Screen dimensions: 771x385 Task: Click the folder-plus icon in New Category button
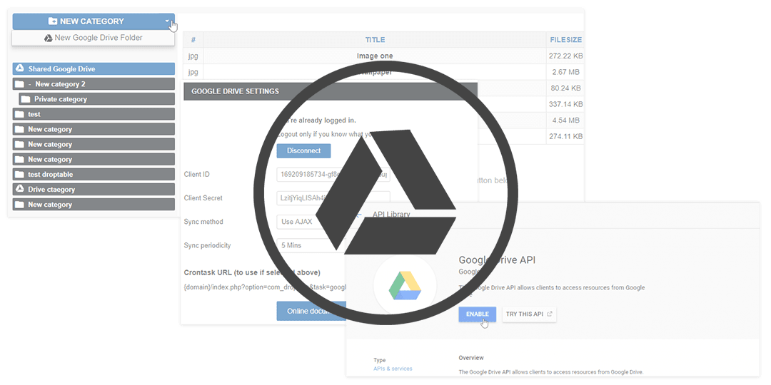coord(53,21)
